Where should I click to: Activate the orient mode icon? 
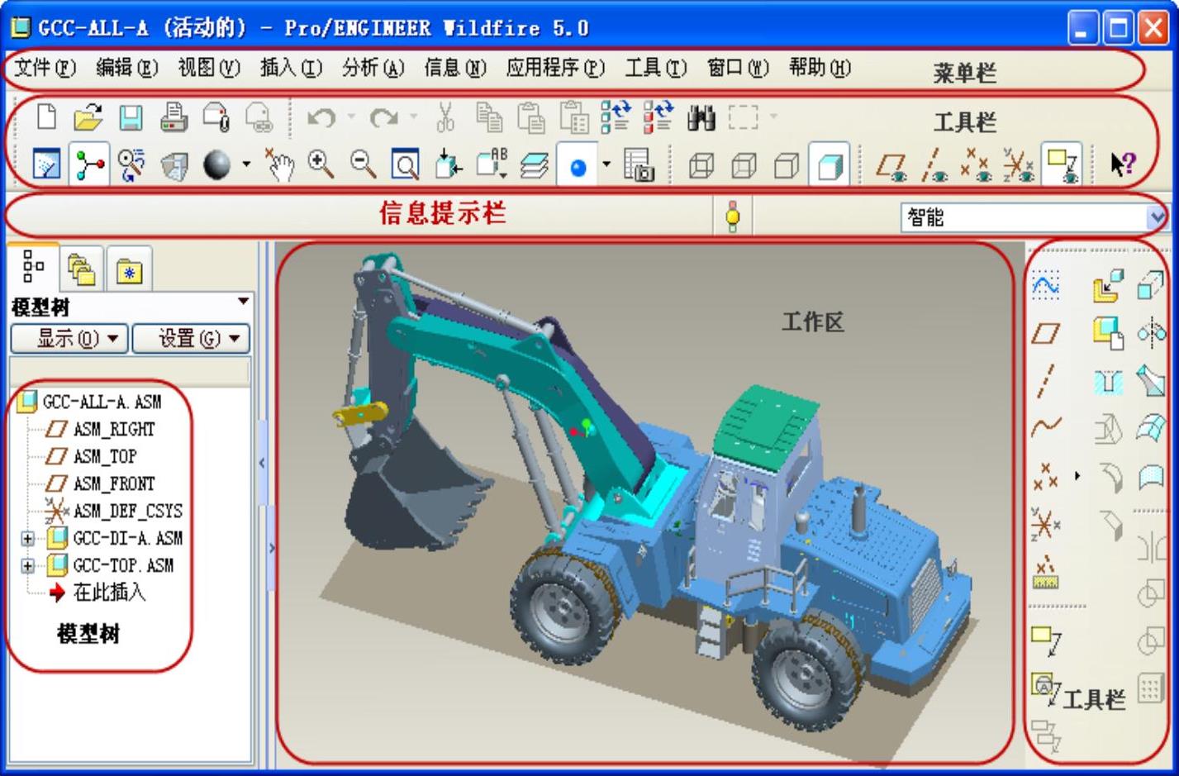[132, 165]
